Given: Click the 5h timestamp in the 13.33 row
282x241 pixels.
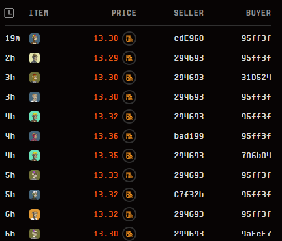Looking at the screenshot, I should (x=10, y=175).
